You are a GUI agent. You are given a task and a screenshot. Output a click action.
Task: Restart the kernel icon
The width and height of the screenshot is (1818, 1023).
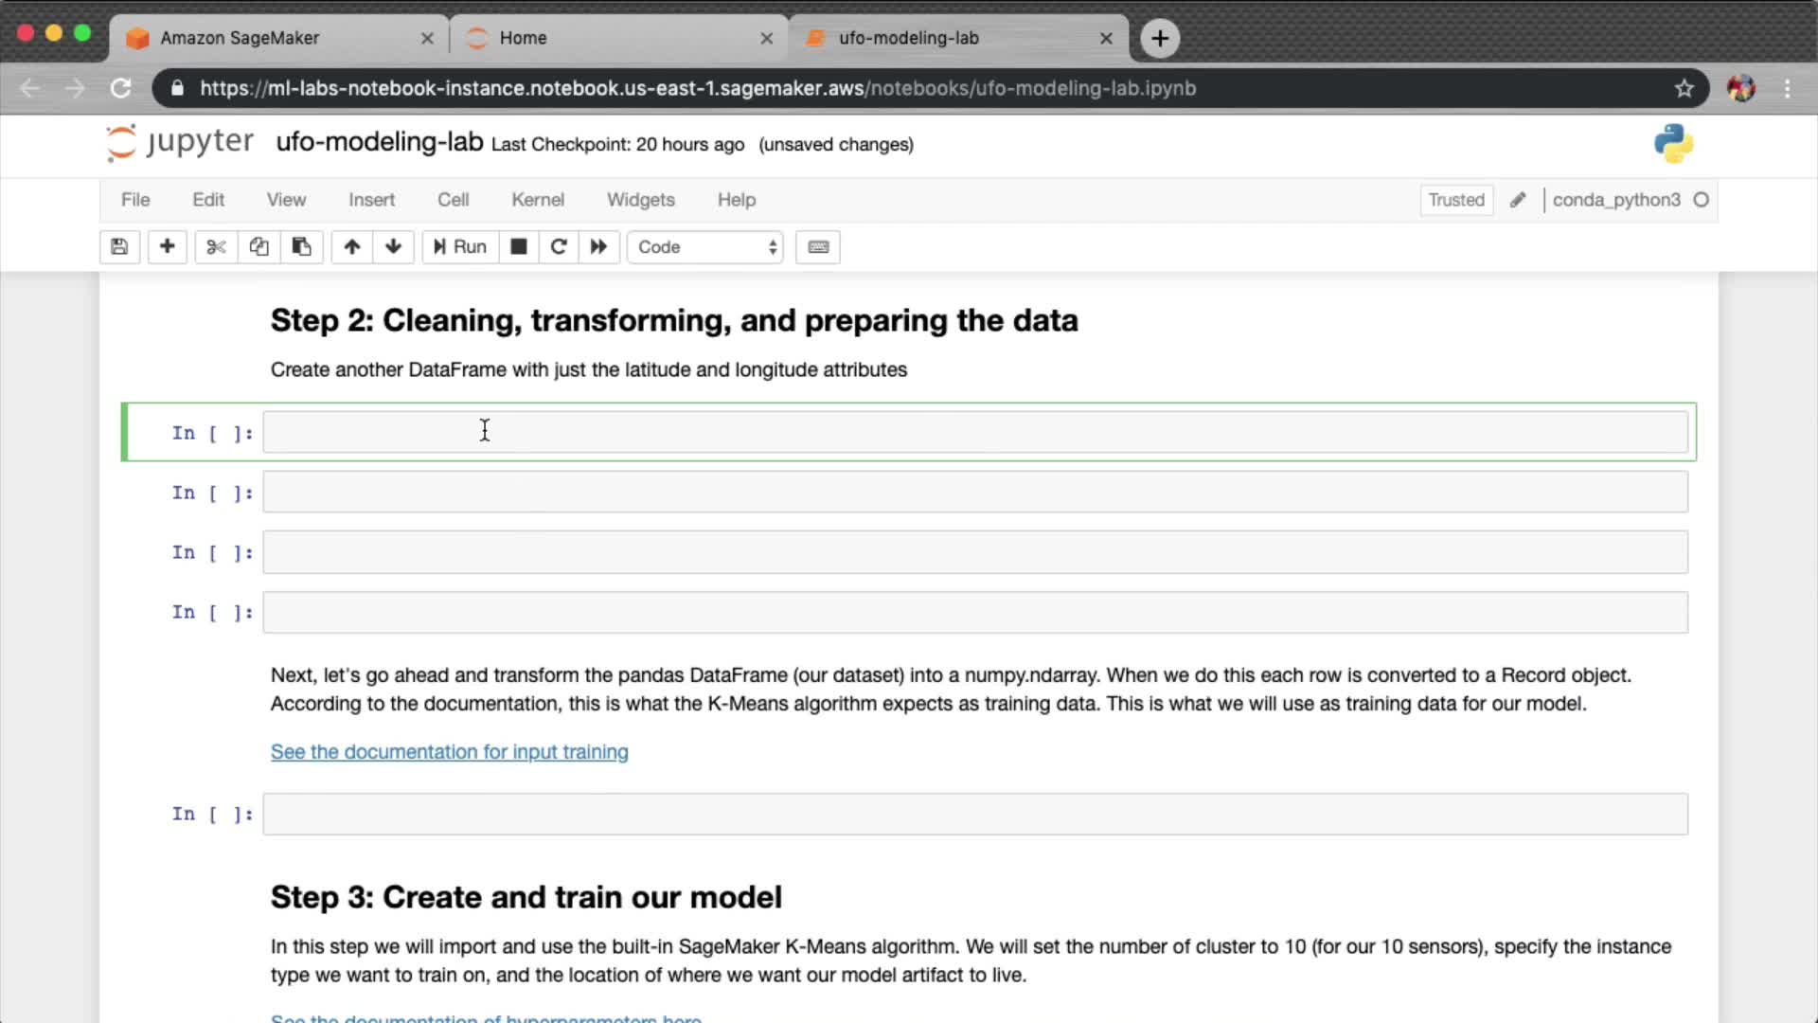(559, 247)
